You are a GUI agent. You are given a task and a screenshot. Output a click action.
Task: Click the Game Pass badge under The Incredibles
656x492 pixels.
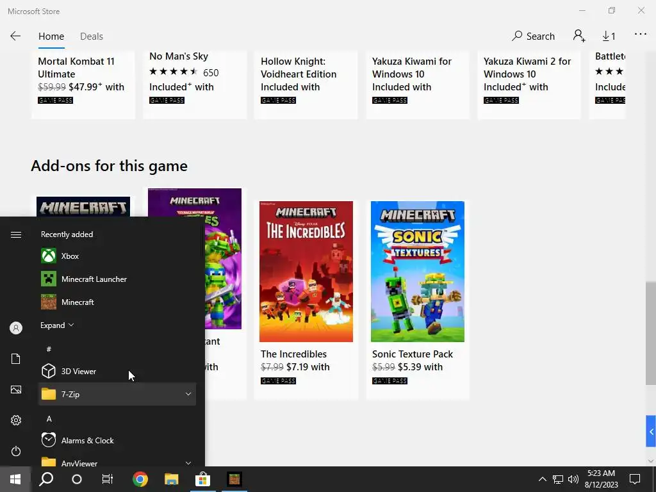tap(278, 381)
